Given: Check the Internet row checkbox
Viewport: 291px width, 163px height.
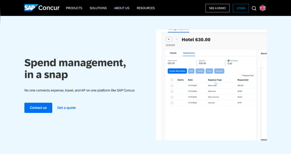Looking at the screenshot, I should coord(172,103).
